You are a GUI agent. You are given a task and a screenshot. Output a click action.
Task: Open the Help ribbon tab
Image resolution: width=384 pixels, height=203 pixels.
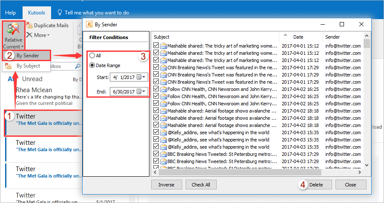click(x=10, y=13)
